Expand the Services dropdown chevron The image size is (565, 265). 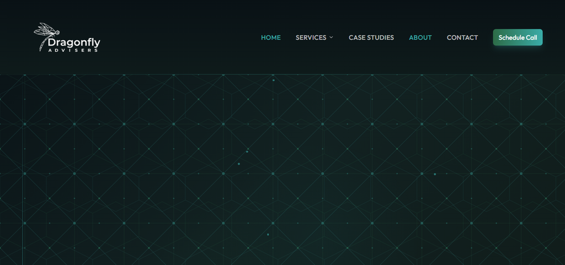(331, 37)
